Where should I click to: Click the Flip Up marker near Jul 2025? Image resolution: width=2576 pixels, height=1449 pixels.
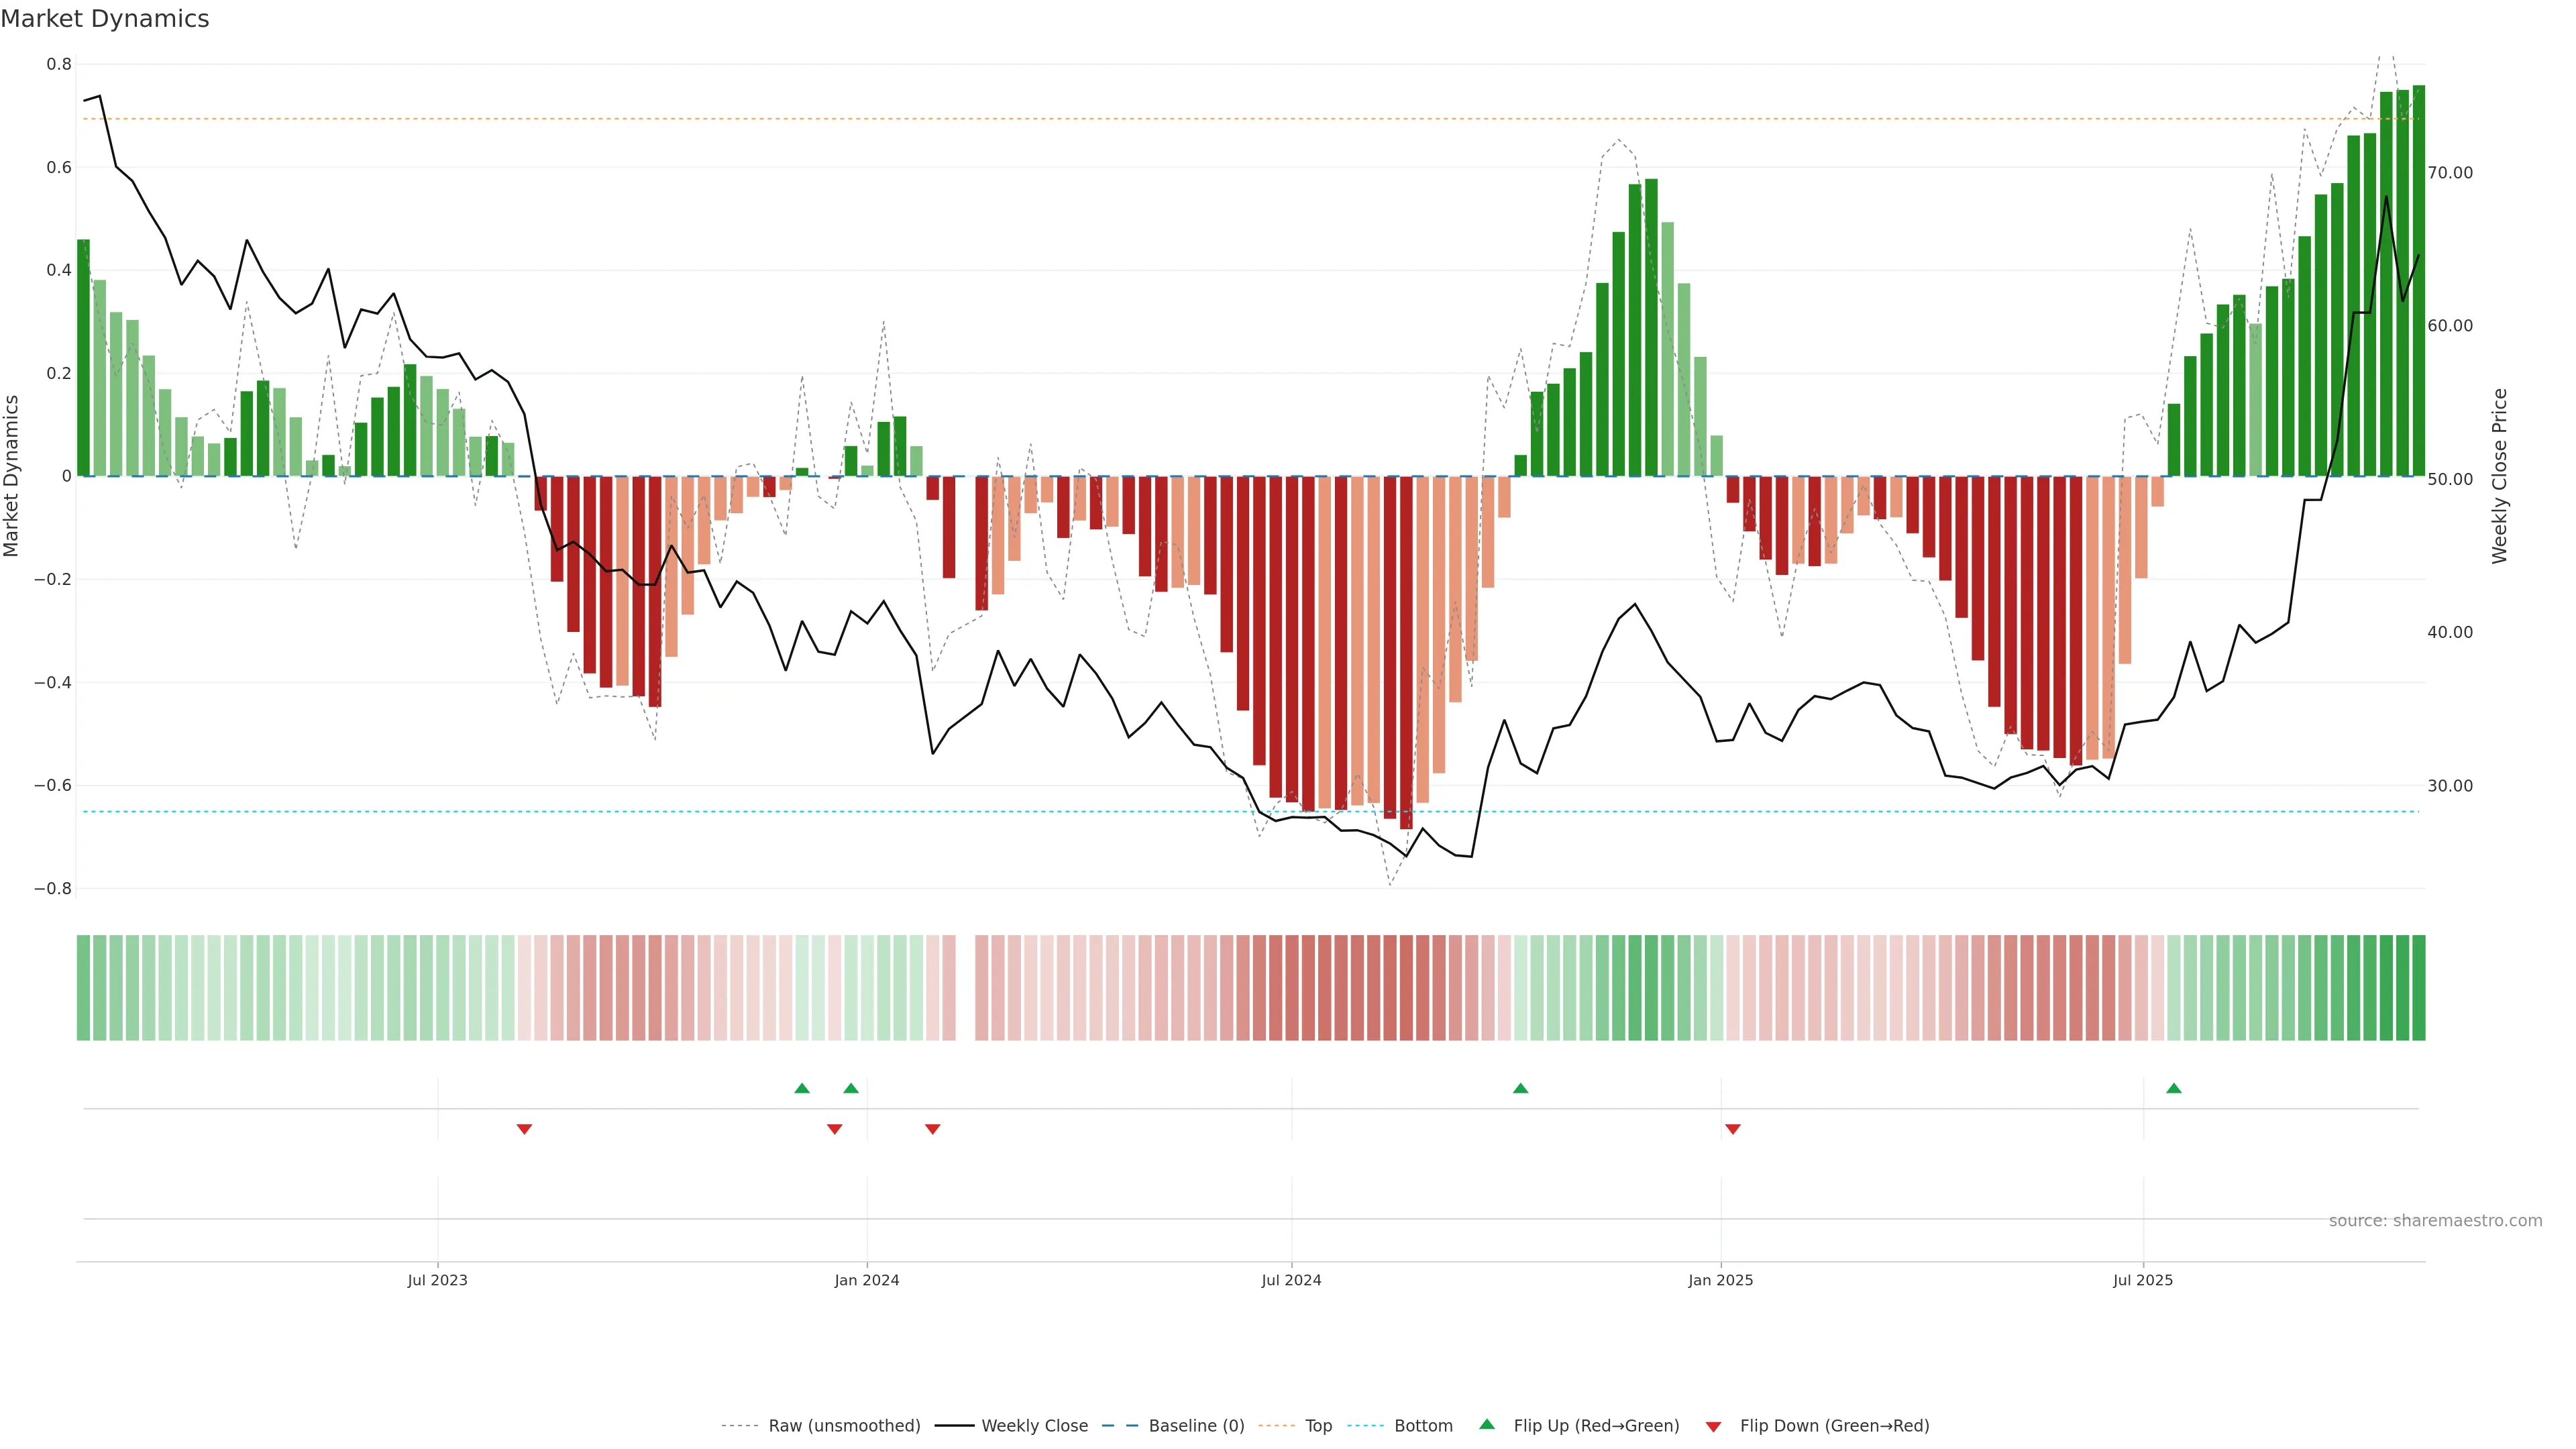coord(2173,1088)
